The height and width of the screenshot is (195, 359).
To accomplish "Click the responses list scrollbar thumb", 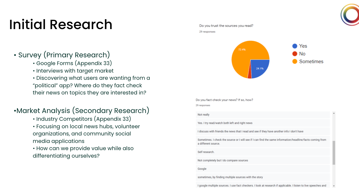I will click(x=334, y=152).
